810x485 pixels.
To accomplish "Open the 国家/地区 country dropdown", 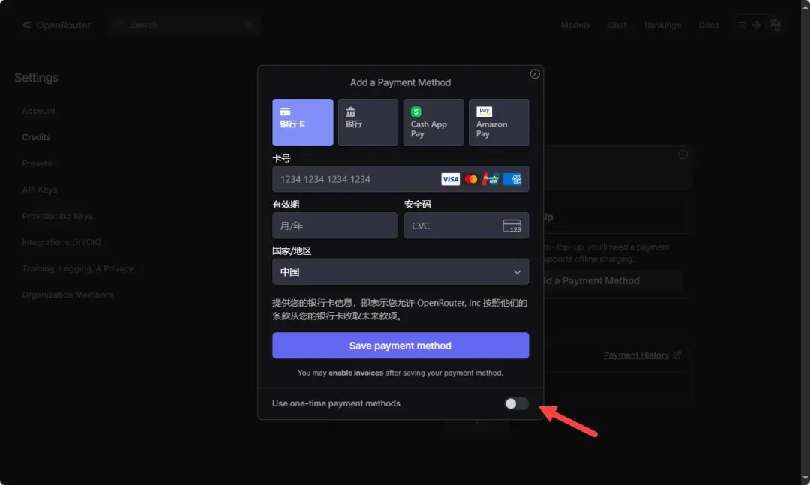I will pos(400,272).
